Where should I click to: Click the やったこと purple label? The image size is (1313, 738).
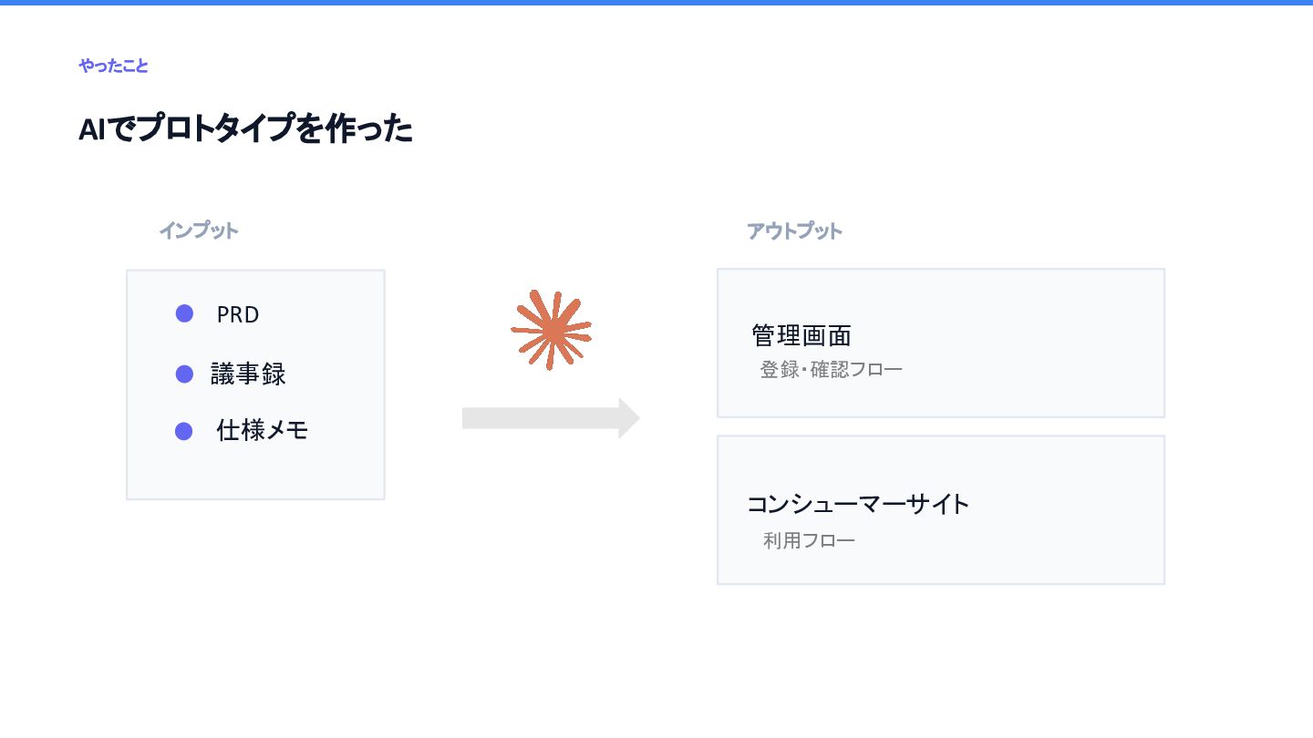(x=113, y=66)
